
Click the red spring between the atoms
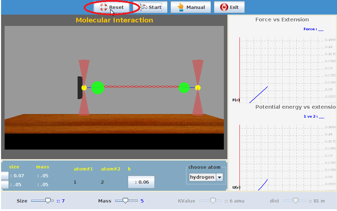coord(141,87)
